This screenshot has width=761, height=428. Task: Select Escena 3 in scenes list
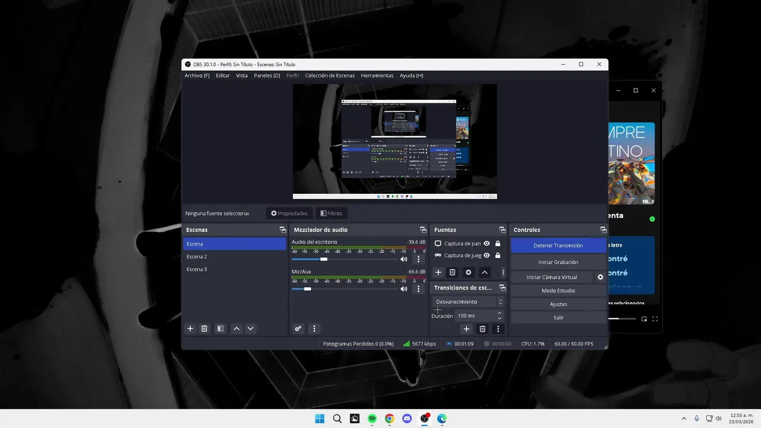coord(234,269)
